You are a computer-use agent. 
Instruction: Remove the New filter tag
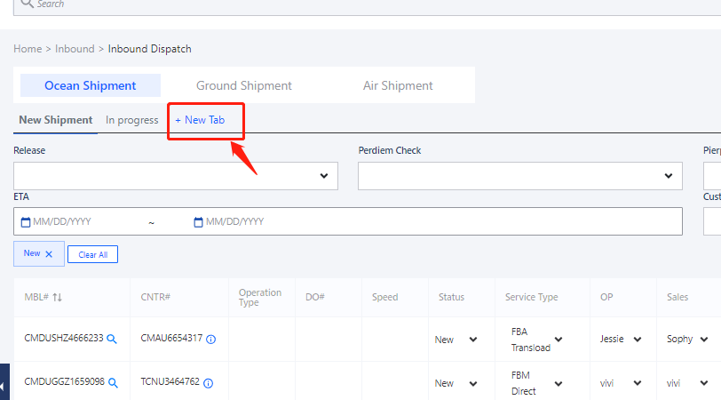pyautogui.click(x=49, y=254)
